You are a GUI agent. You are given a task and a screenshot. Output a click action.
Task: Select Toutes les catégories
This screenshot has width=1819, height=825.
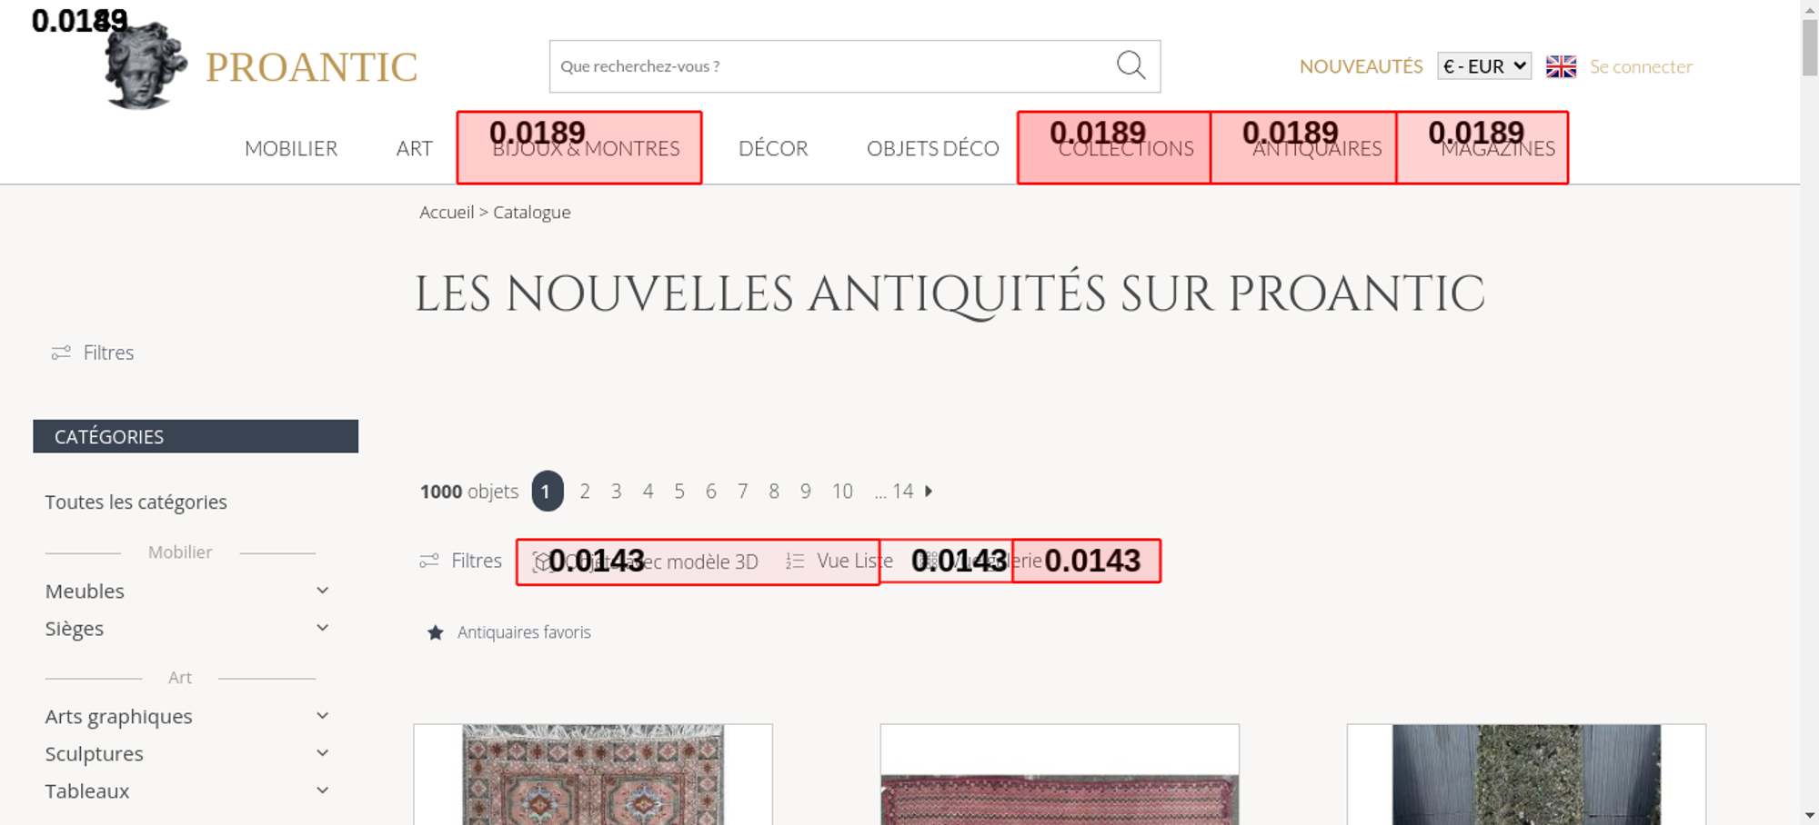[136, 502]
